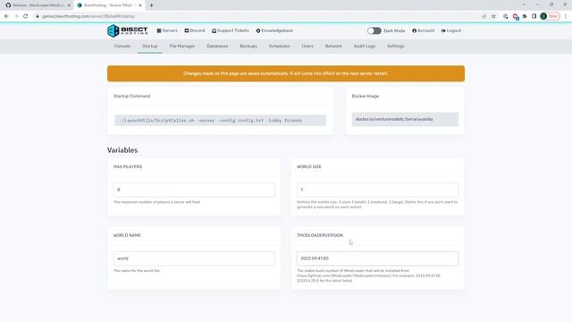
Task: Open the Knowledgebase link
Action: [x=274, y=30]
